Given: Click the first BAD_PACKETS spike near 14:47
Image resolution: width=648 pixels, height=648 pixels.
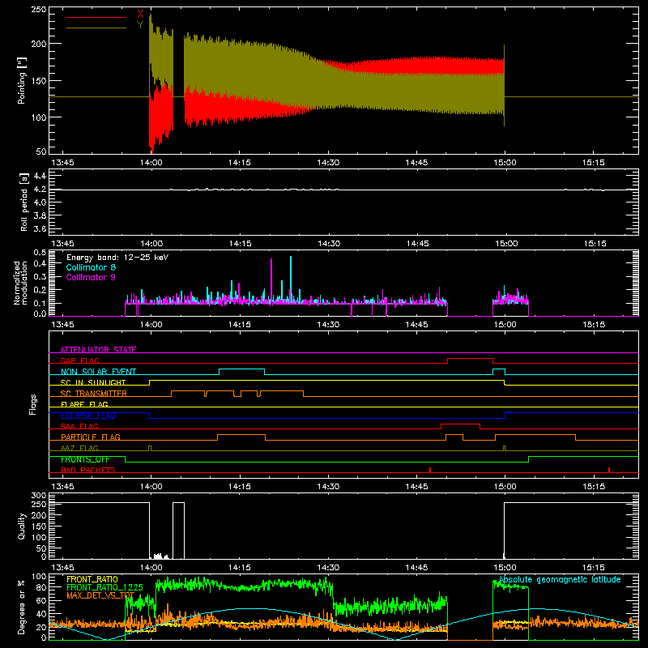Looking at the screenshot, I should pos(430,470).
